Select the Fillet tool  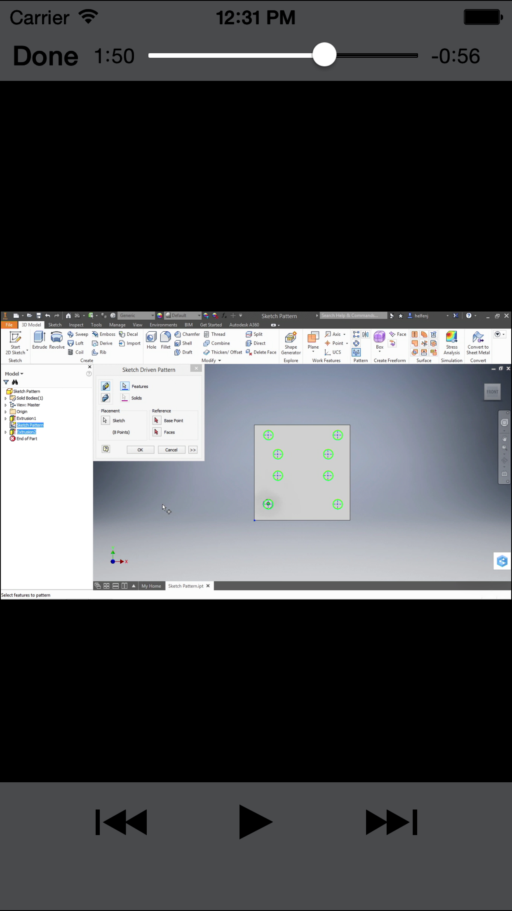pos(166,340)
